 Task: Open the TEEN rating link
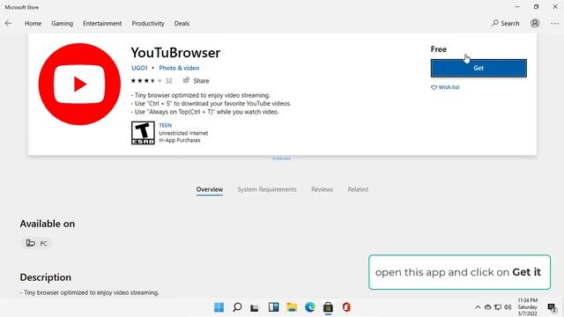(x=165, y=125)
